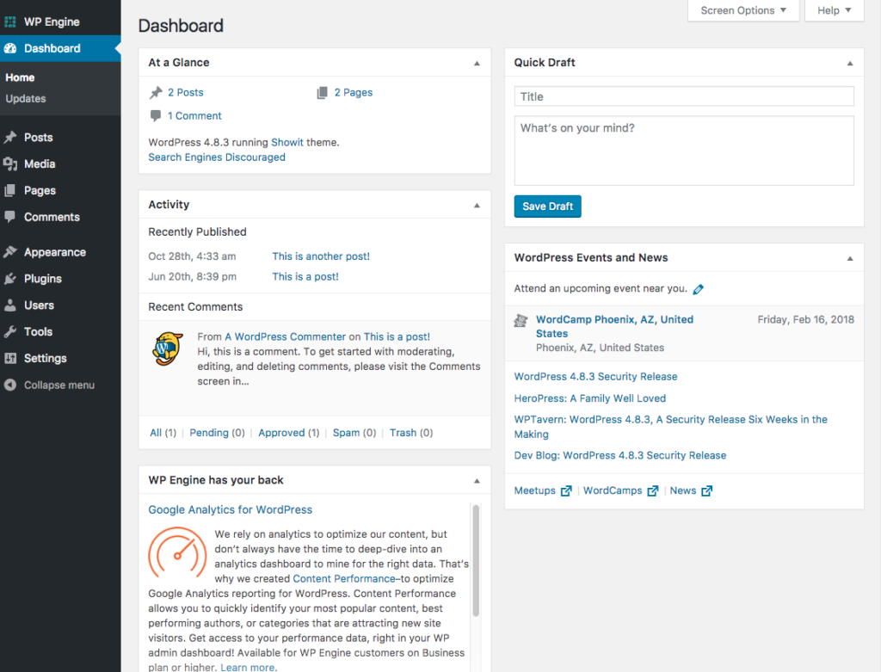Click the Save Draft button

547,207
